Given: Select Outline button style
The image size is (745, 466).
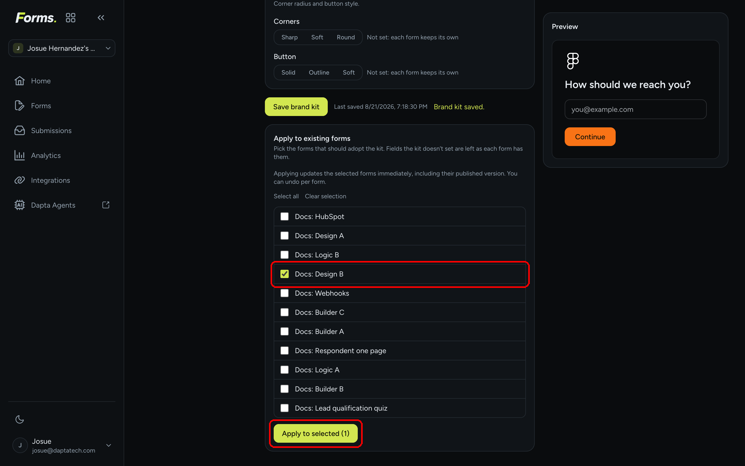Looking at the screenshot, I should [x=319, y=72].
